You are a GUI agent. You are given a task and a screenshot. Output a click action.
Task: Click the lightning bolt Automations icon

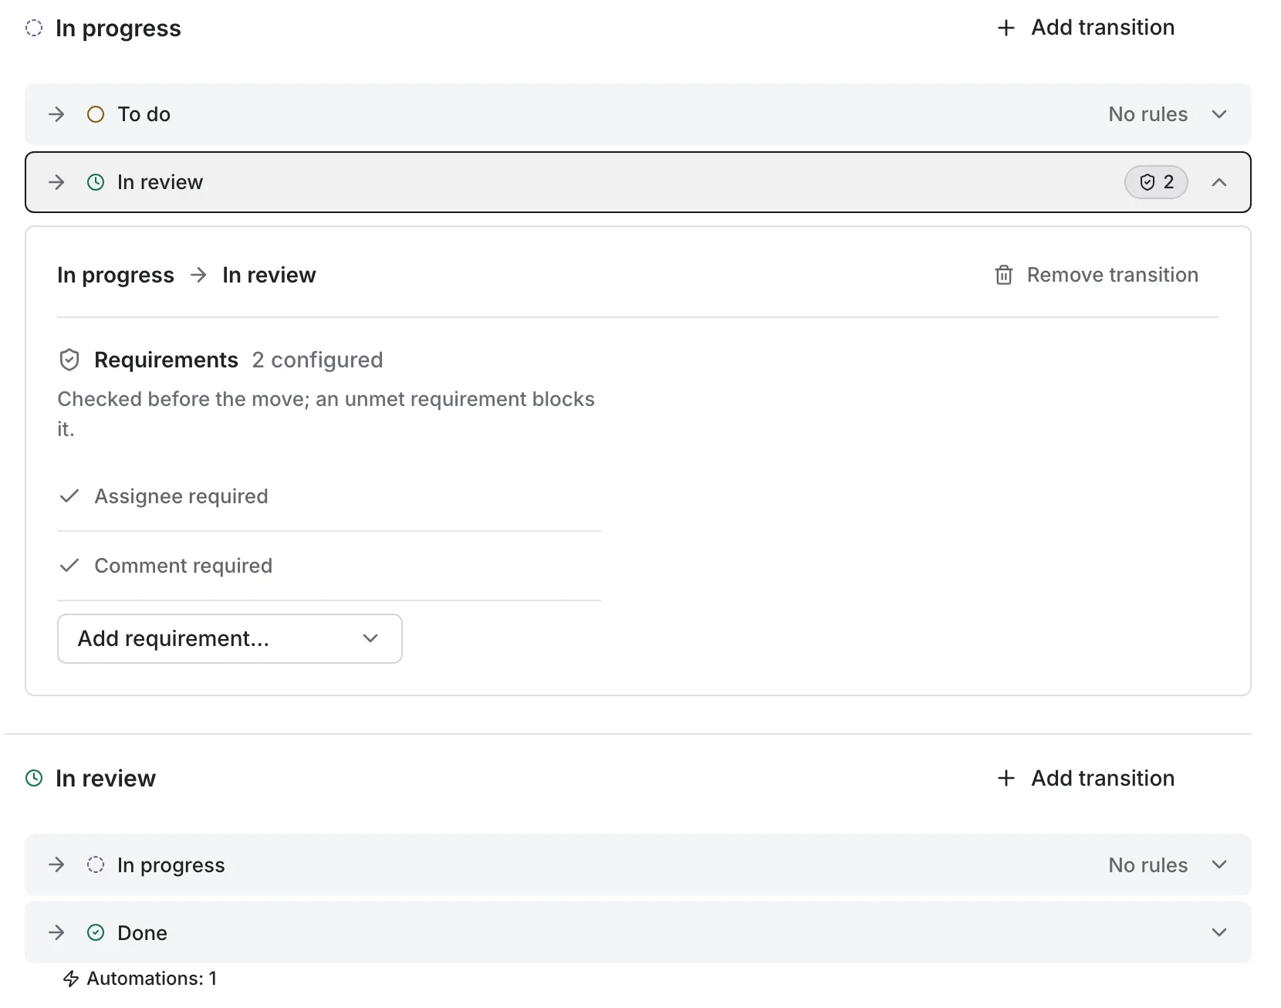pyautogui.click(x=71, y=979)
